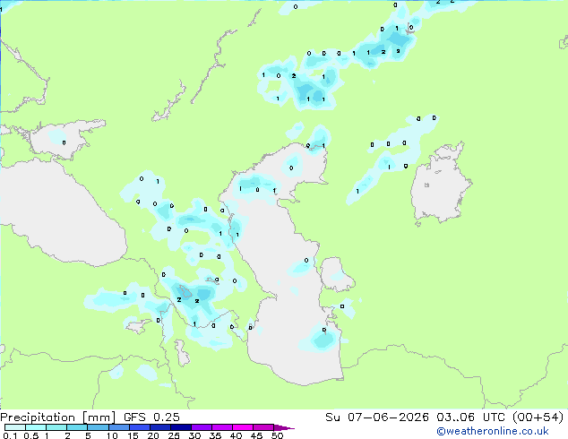Click the '15' legend scale label
Viewport: 568px width, 439px height.
[133, 435]
